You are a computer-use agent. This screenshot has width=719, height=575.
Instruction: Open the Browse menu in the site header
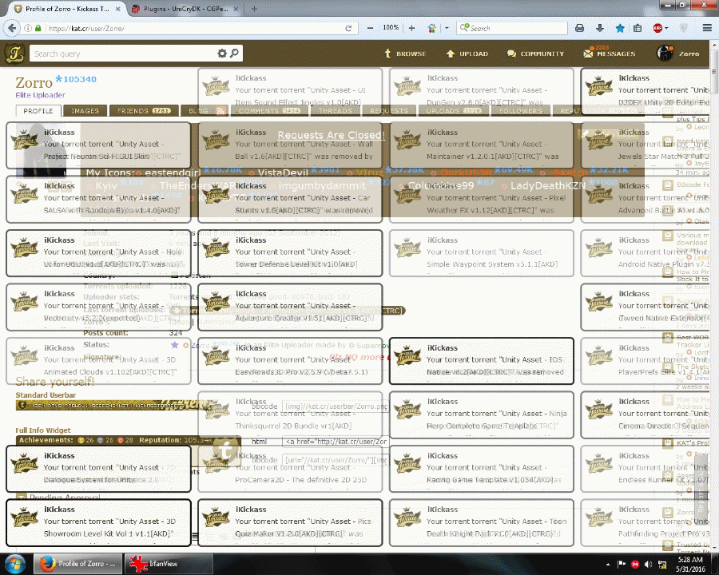[x=405, y=54]
